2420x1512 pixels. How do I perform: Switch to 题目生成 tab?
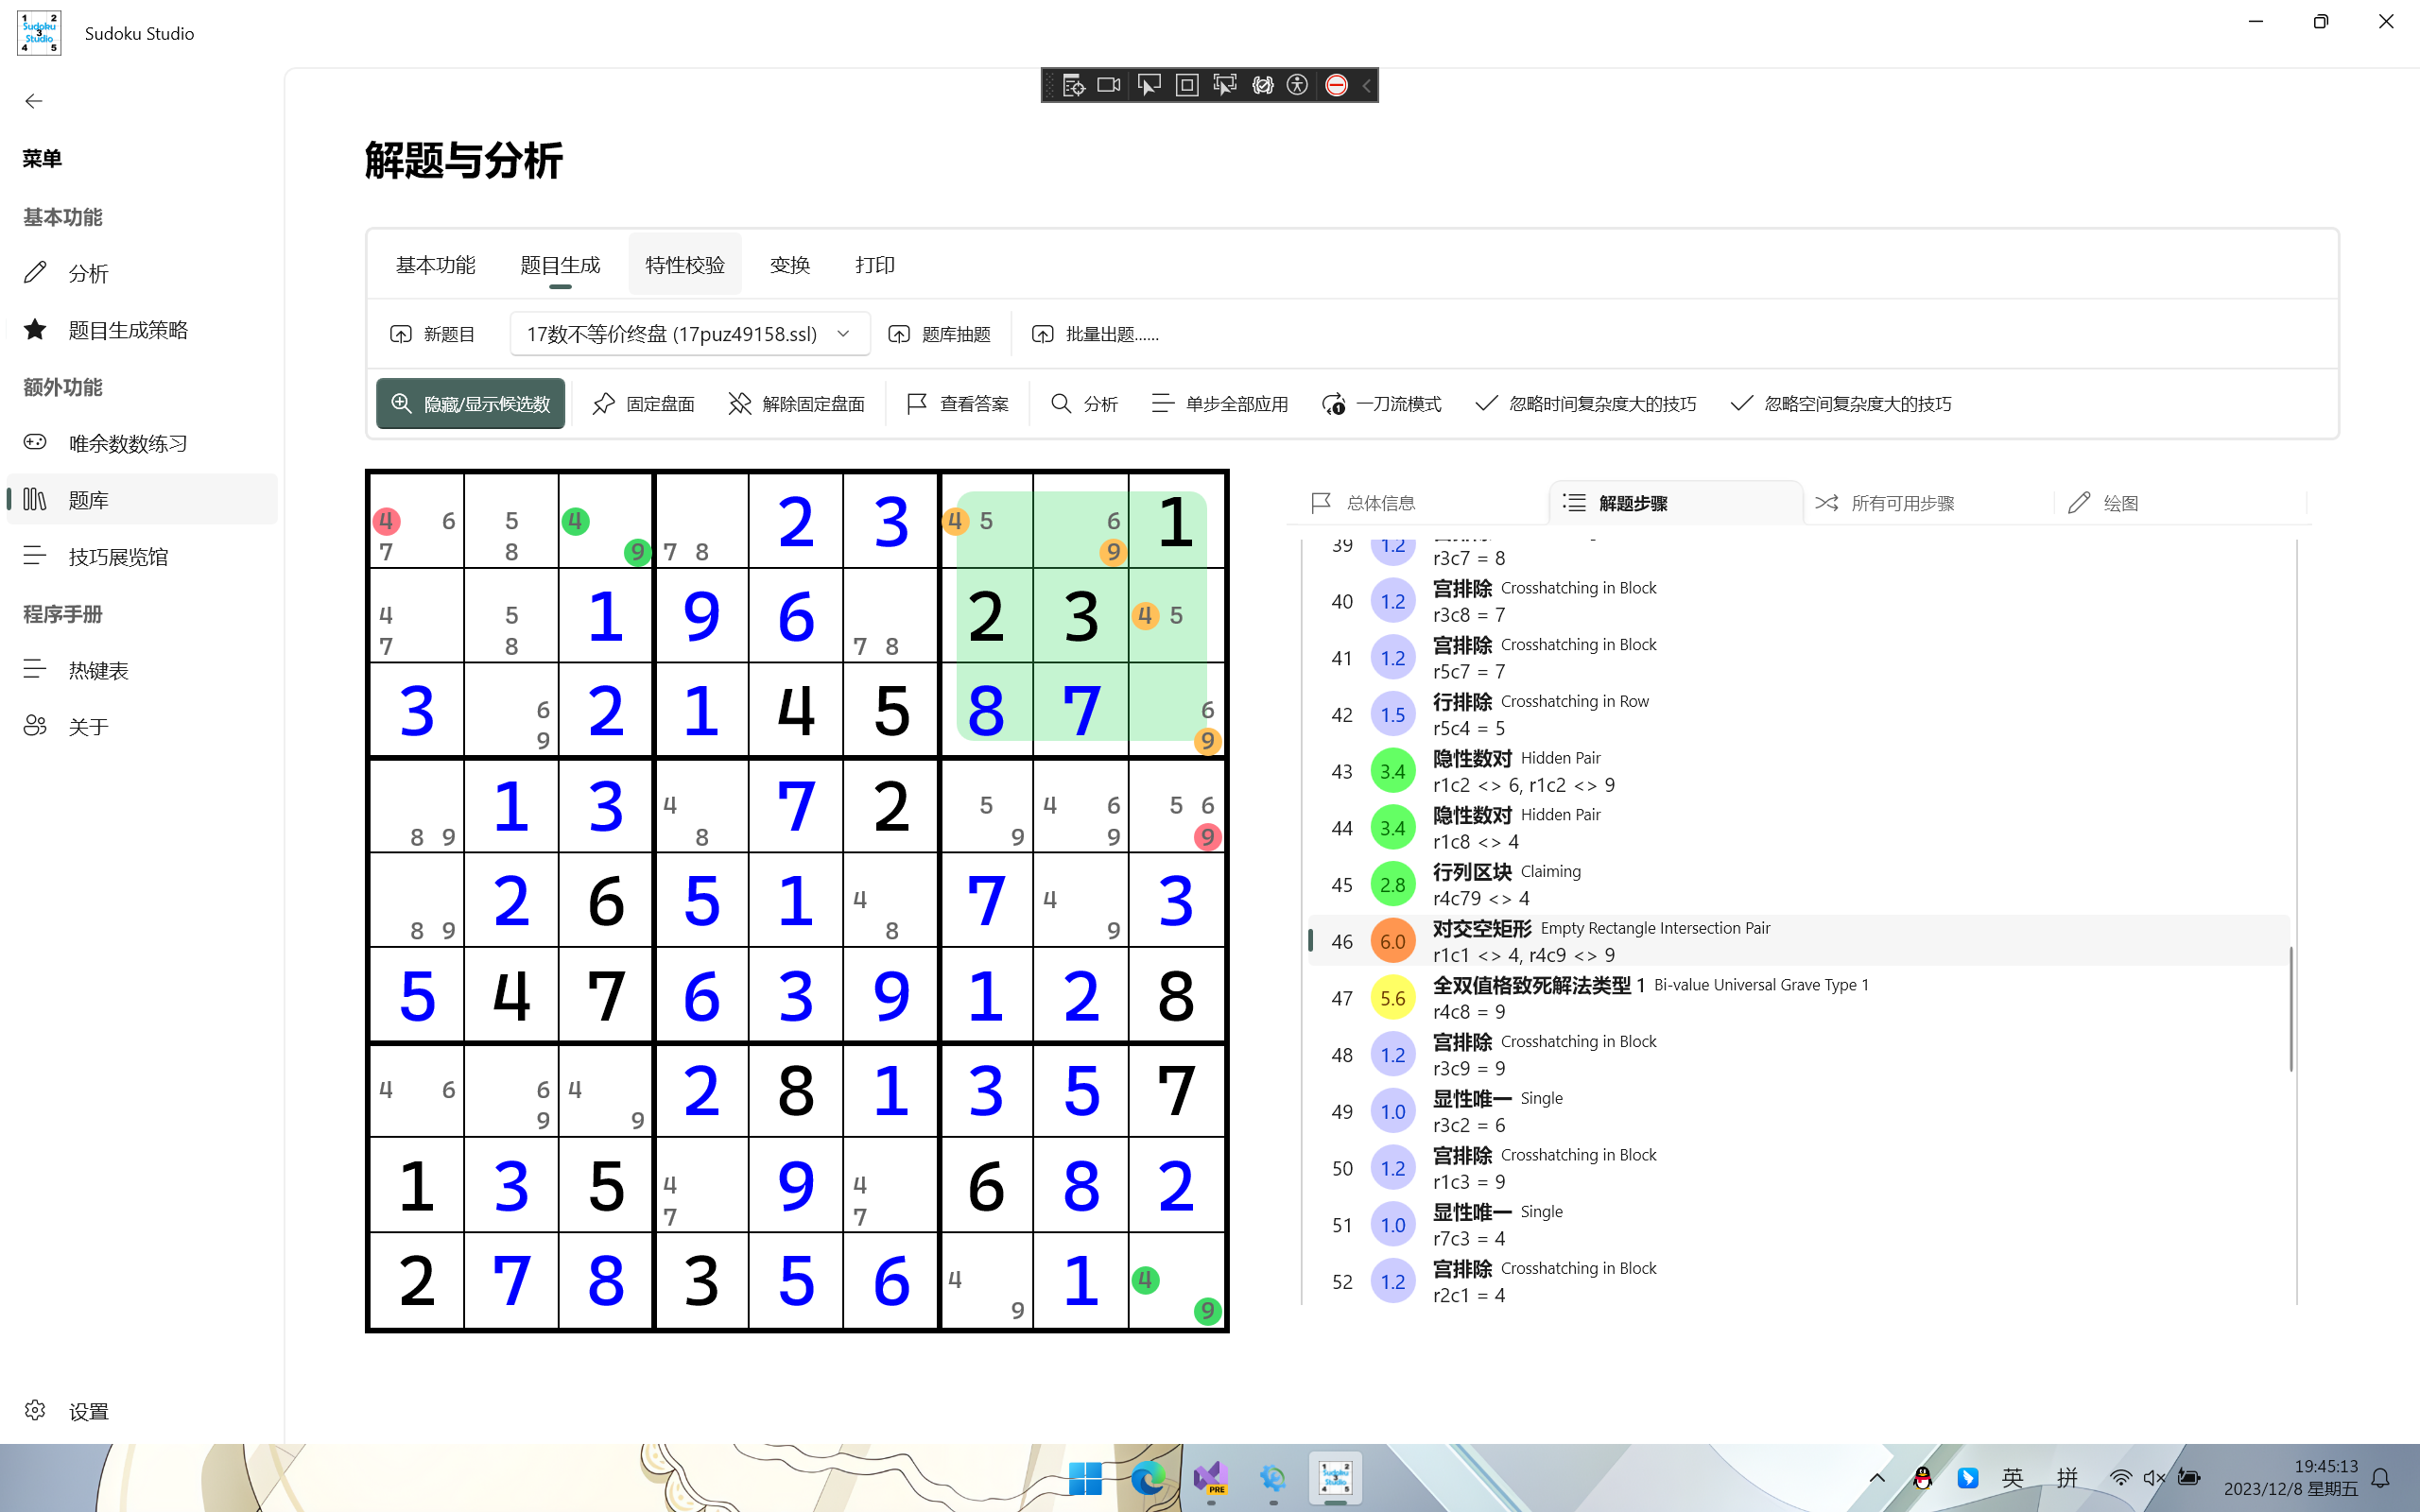point(560,265)
